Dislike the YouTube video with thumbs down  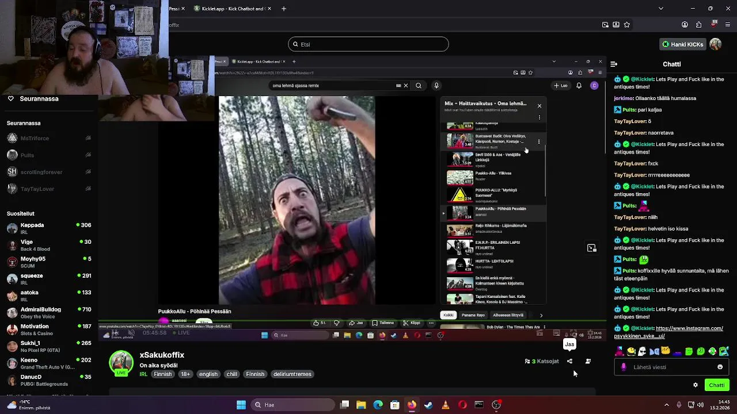[x=337, y=323]
